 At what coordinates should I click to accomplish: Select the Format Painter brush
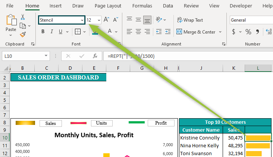pyautogui.click(x=23, y=34)
